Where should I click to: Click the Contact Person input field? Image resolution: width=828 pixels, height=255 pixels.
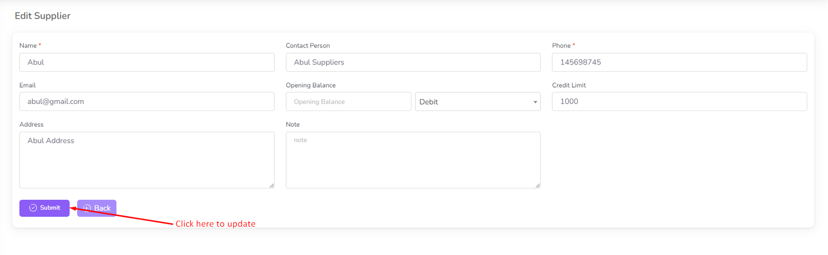tap(413, 62)
